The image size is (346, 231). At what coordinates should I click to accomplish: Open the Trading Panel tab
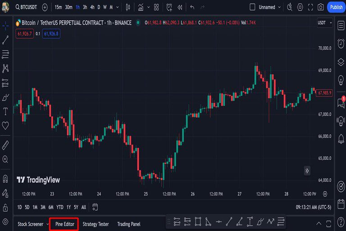[129, 224]
